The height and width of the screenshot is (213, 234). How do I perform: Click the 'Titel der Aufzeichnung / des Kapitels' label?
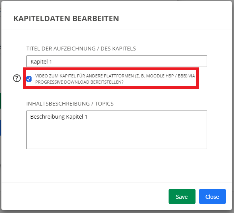(x=81, y=49)
